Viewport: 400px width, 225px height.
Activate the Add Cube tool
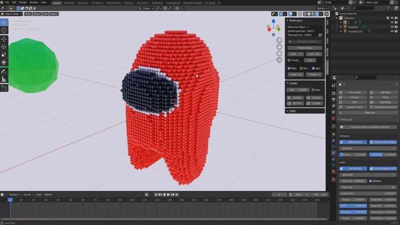4,88
